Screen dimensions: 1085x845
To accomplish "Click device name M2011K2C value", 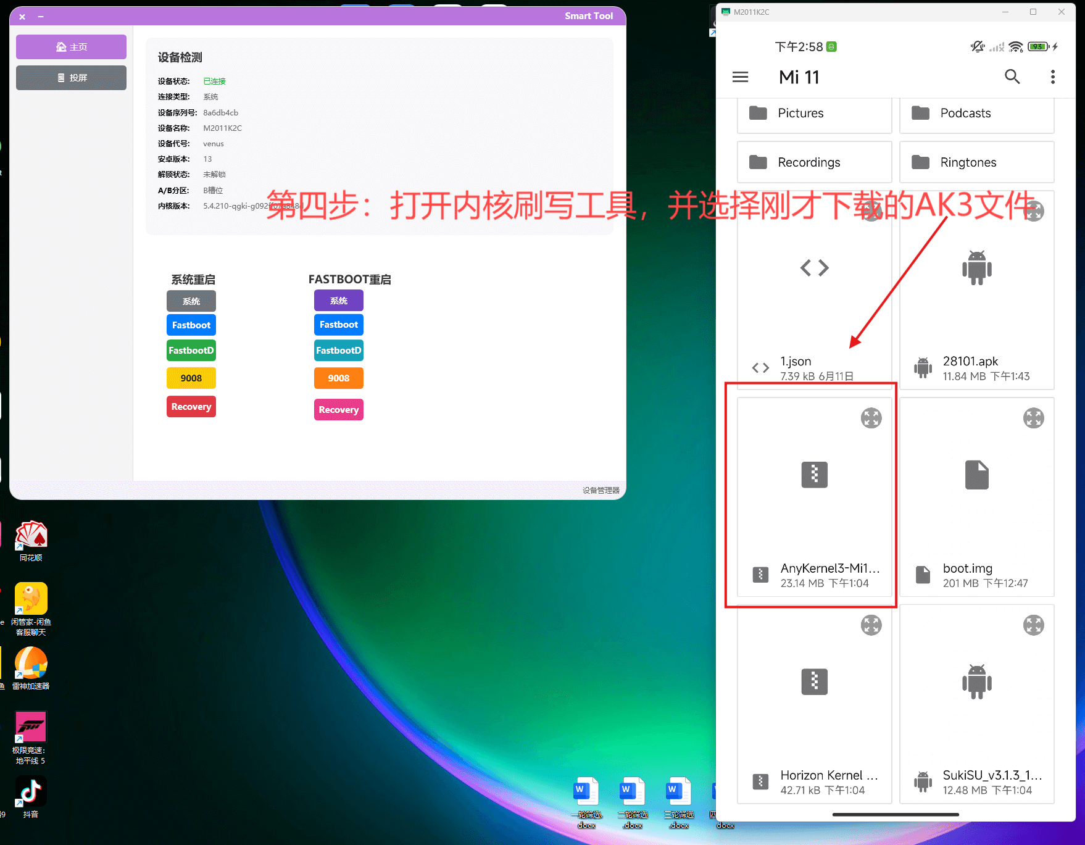I will pos(222,128).
